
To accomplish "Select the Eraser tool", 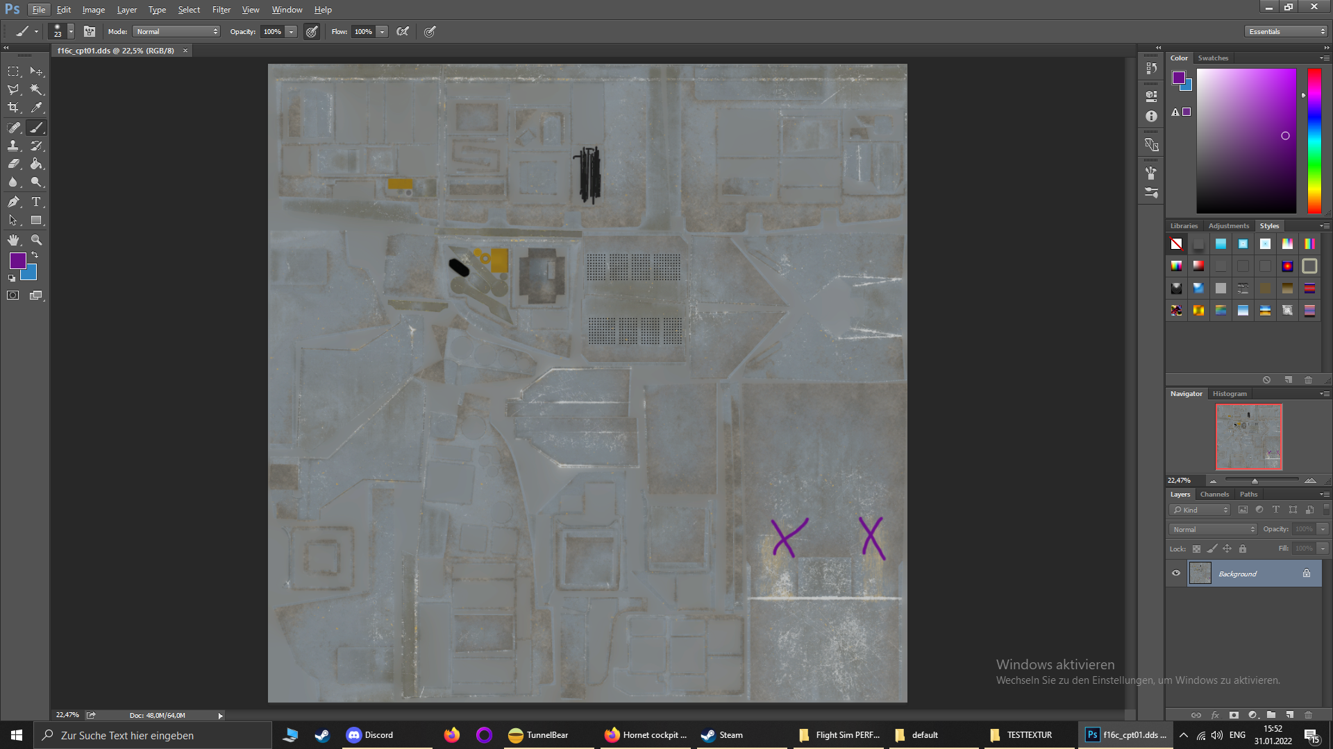I will pyautogui.click(x=13, y=164).
